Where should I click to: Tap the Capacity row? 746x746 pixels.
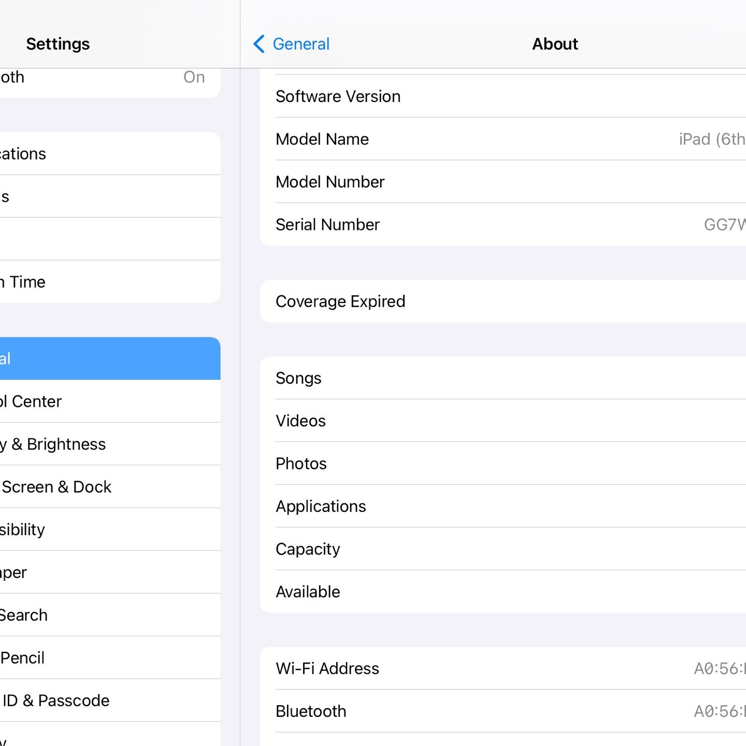[503, 549]
